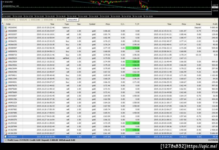Click the green T/P cell 1172.00

click(x=133, y=48)
